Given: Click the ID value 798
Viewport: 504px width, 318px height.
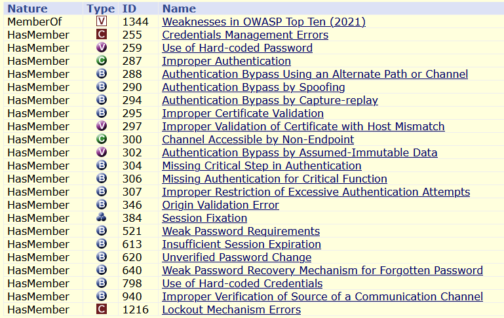Looking at the screenshot, I should click(132, 284).
